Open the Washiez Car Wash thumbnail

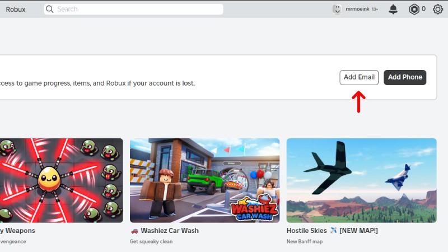204,180
